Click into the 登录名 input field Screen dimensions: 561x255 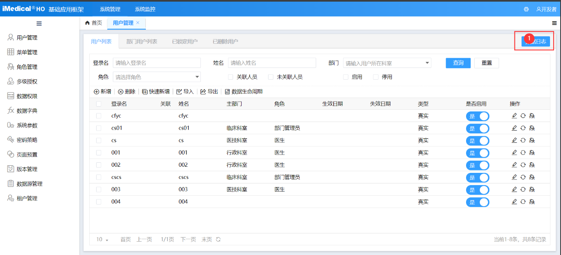pos(157,63)
